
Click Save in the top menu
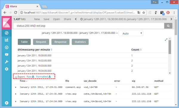46,19
